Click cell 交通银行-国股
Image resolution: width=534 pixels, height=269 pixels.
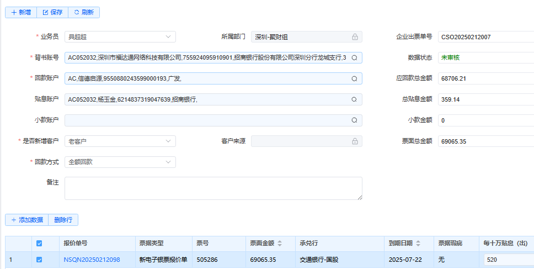(x=340, y=260)
